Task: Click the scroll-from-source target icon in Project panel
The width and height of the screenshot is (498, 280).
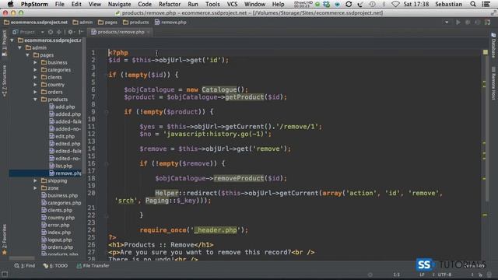Action: (51, 32)
